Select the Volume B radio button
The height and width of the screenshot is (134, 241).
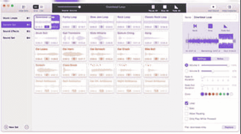click(x=186, y=71)
